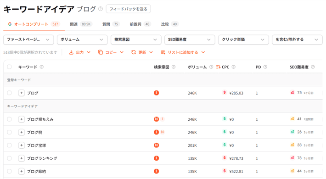Check the ブログ節約 row checkbox
The height and width of the screenshot is (179, 326).
[x=9, y=171]
